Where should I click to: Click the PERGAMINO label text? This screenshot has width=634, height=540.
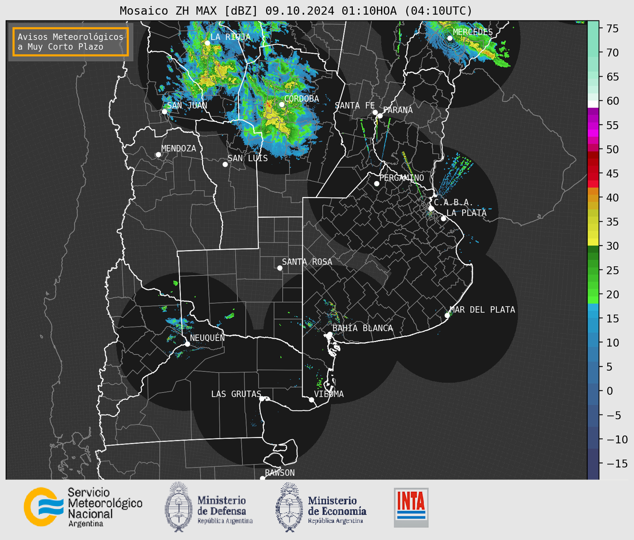[x=401, y=178]
